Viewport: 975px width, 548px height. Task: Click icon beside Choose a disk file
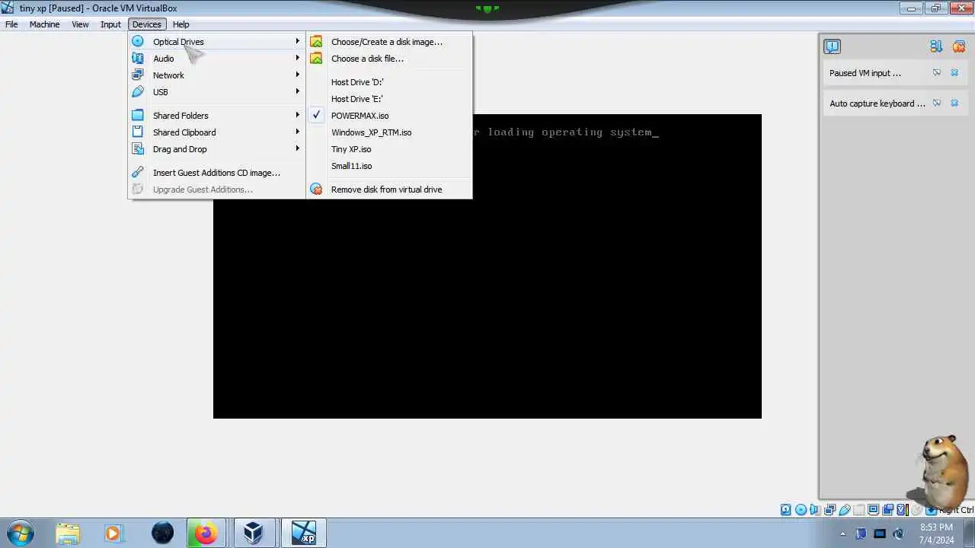316,59
